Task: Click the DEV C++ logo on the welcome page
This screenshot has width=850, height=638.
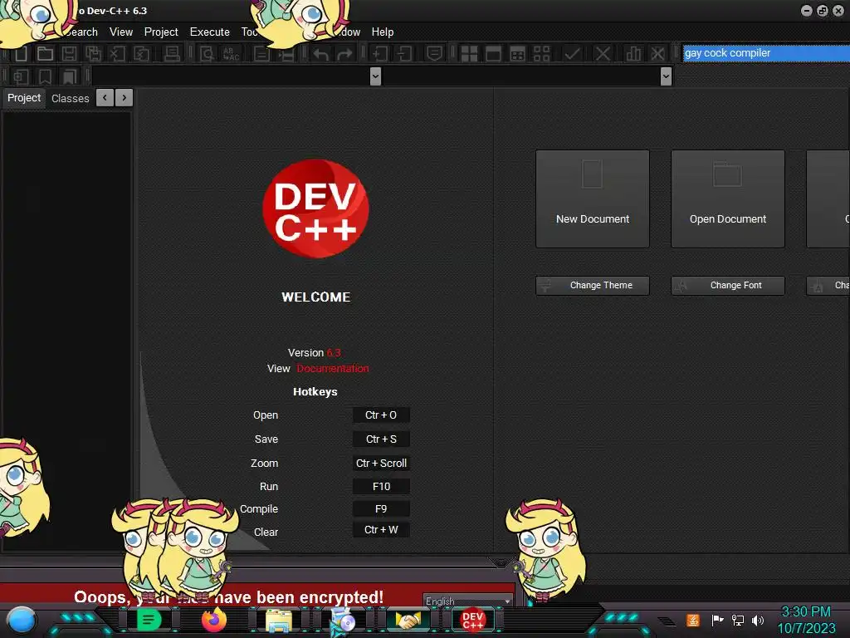Action: (x=315, y=209)
